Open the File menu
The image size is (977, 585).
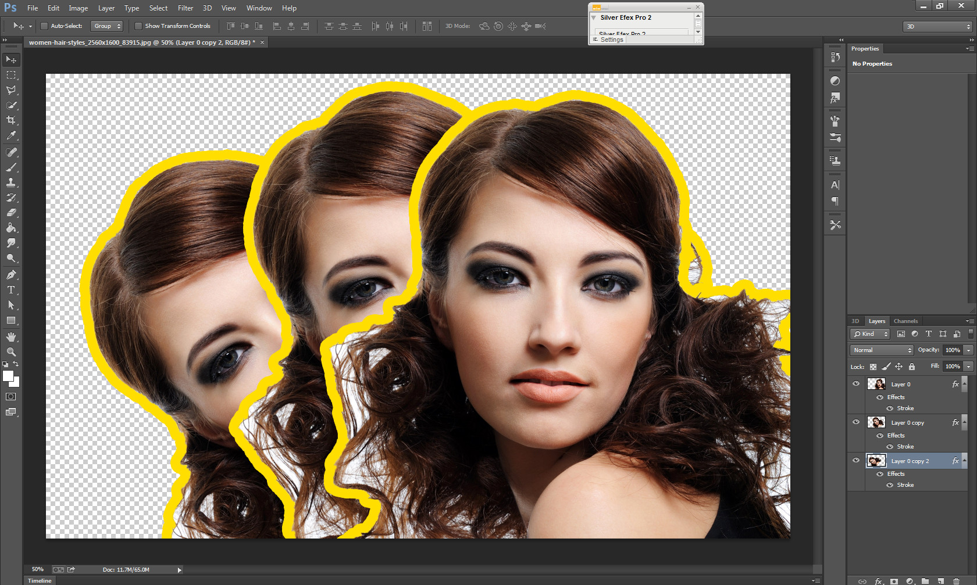[x=33, y=8]
